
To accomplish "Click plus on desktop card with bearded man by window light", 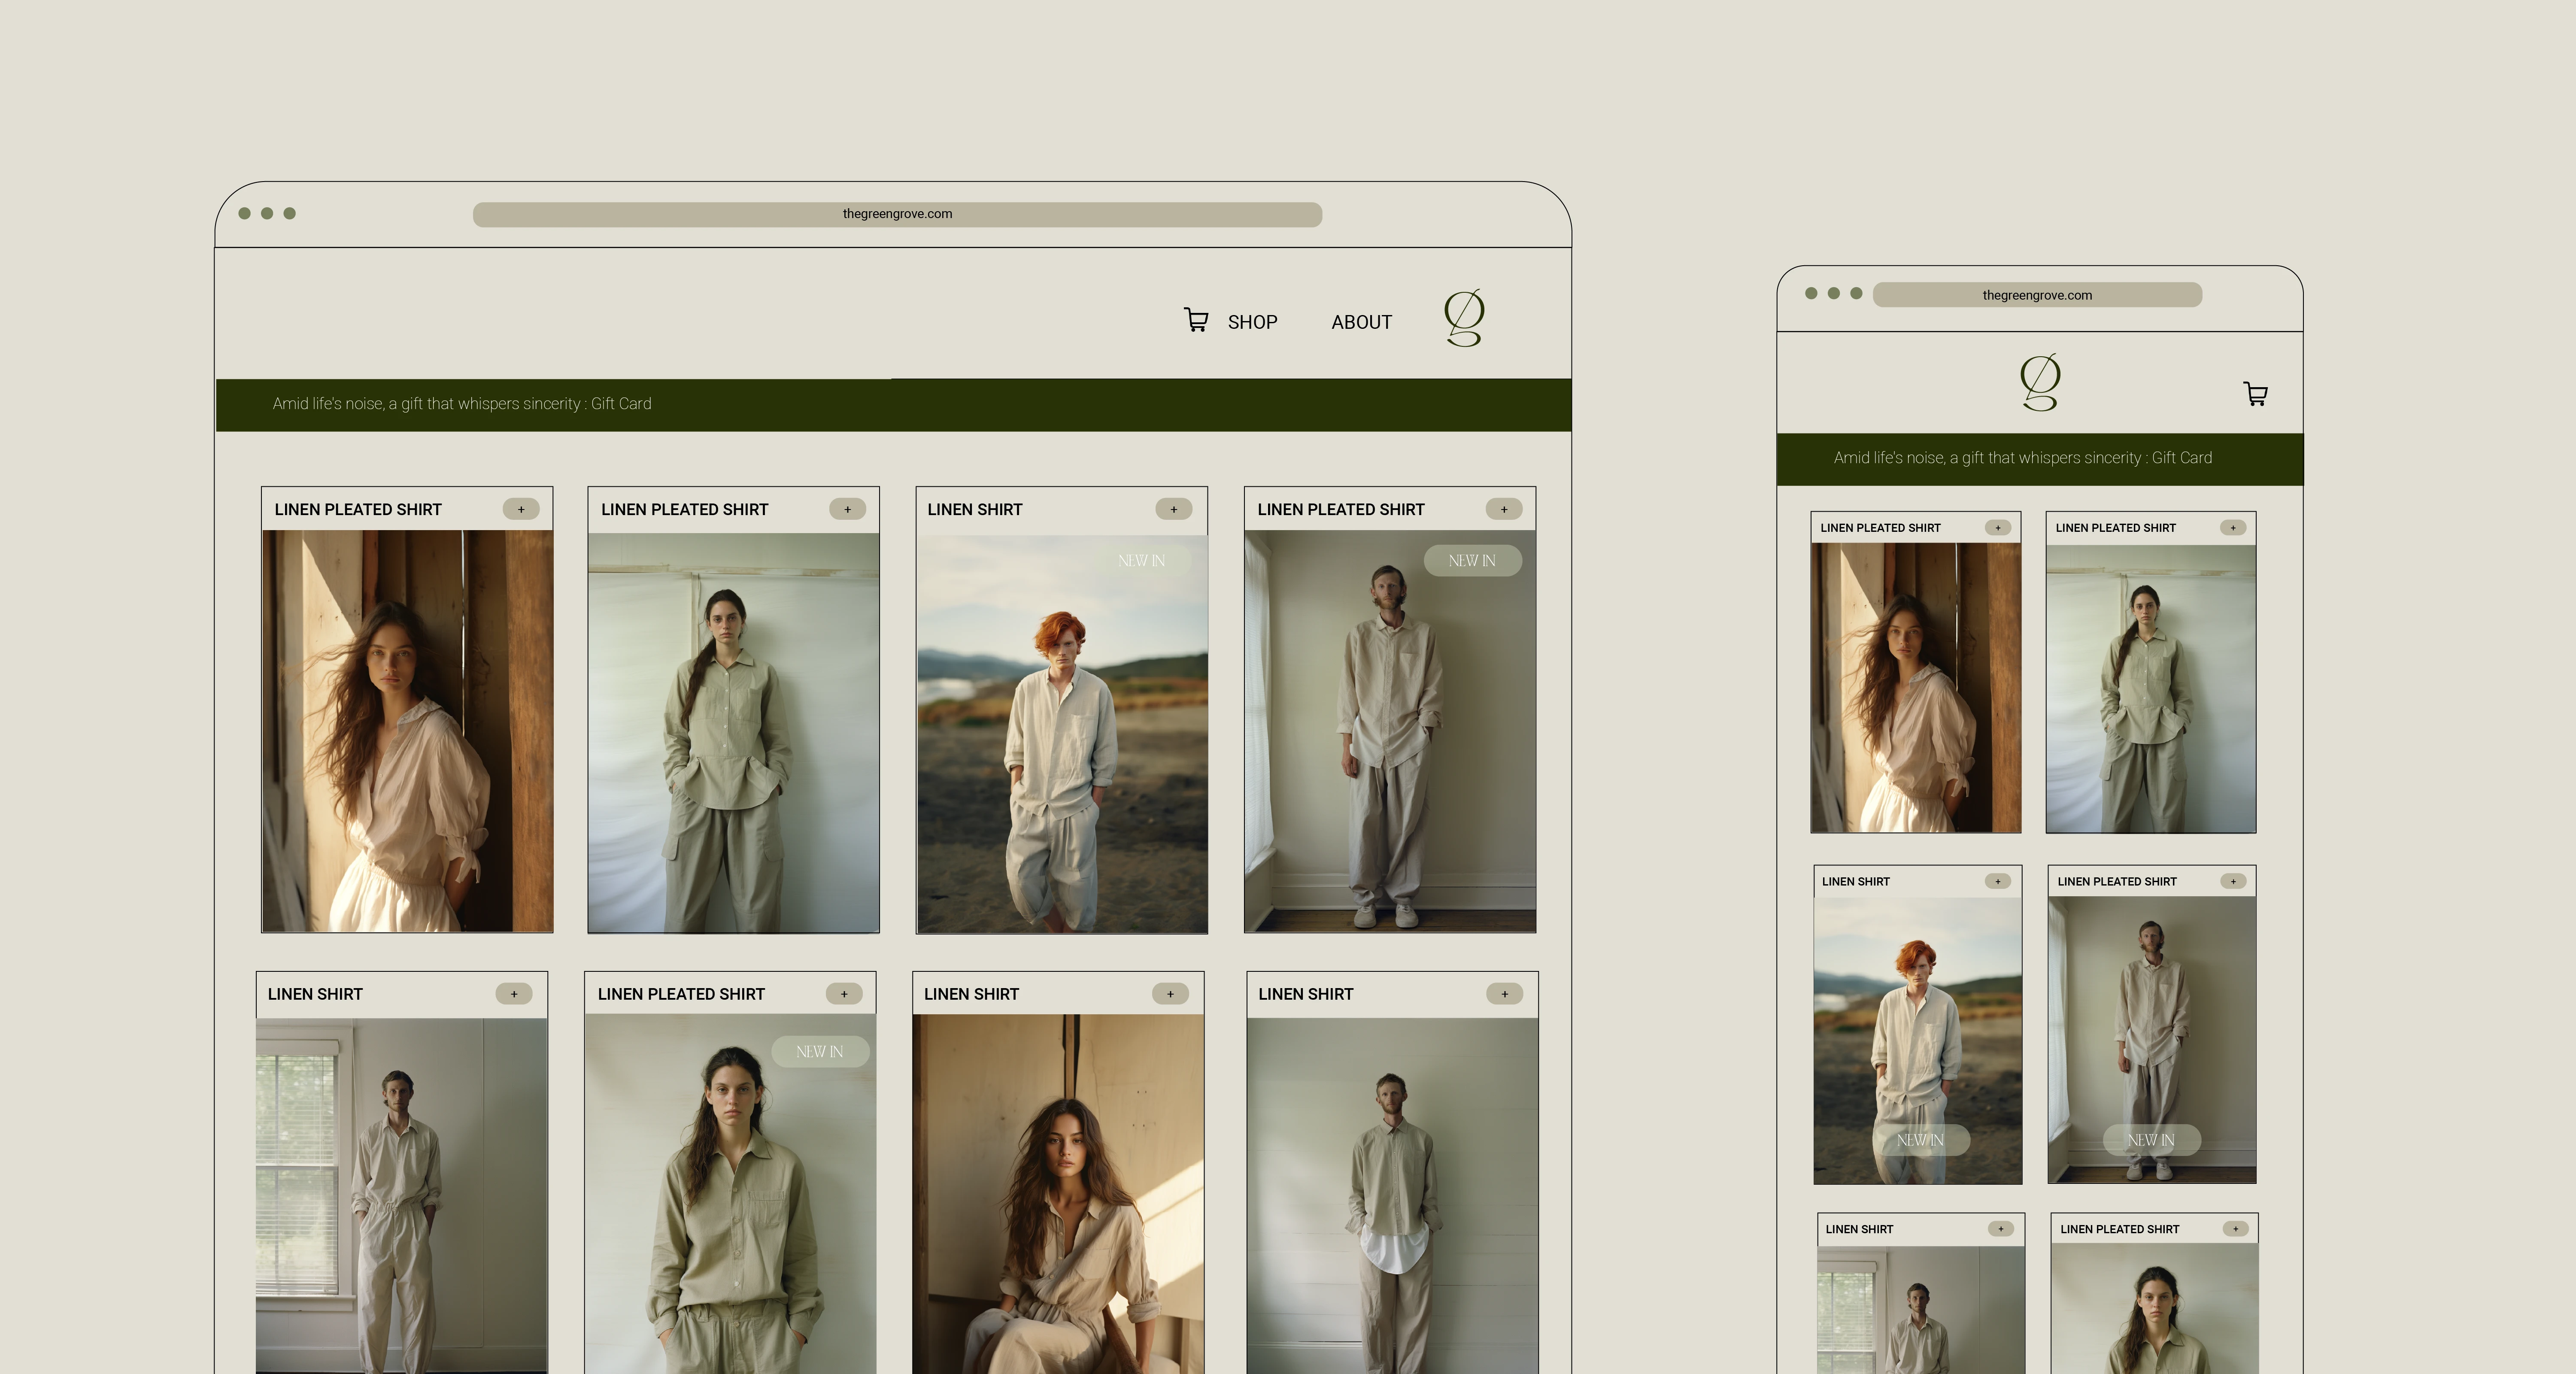I will 1504,509.
